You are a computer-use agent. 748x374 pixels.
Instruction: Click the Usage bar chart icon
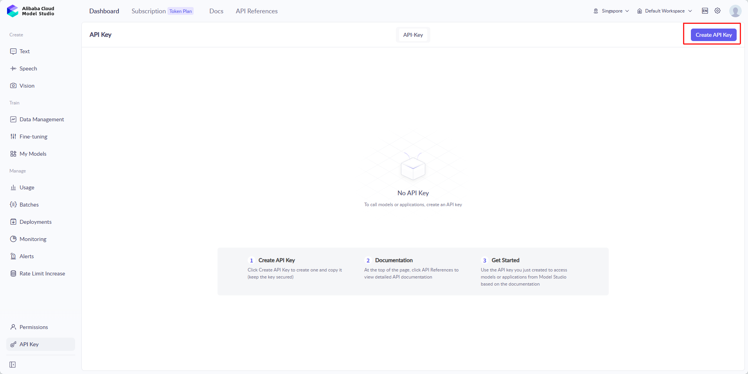pyautogui.click(x=13, y=187)
